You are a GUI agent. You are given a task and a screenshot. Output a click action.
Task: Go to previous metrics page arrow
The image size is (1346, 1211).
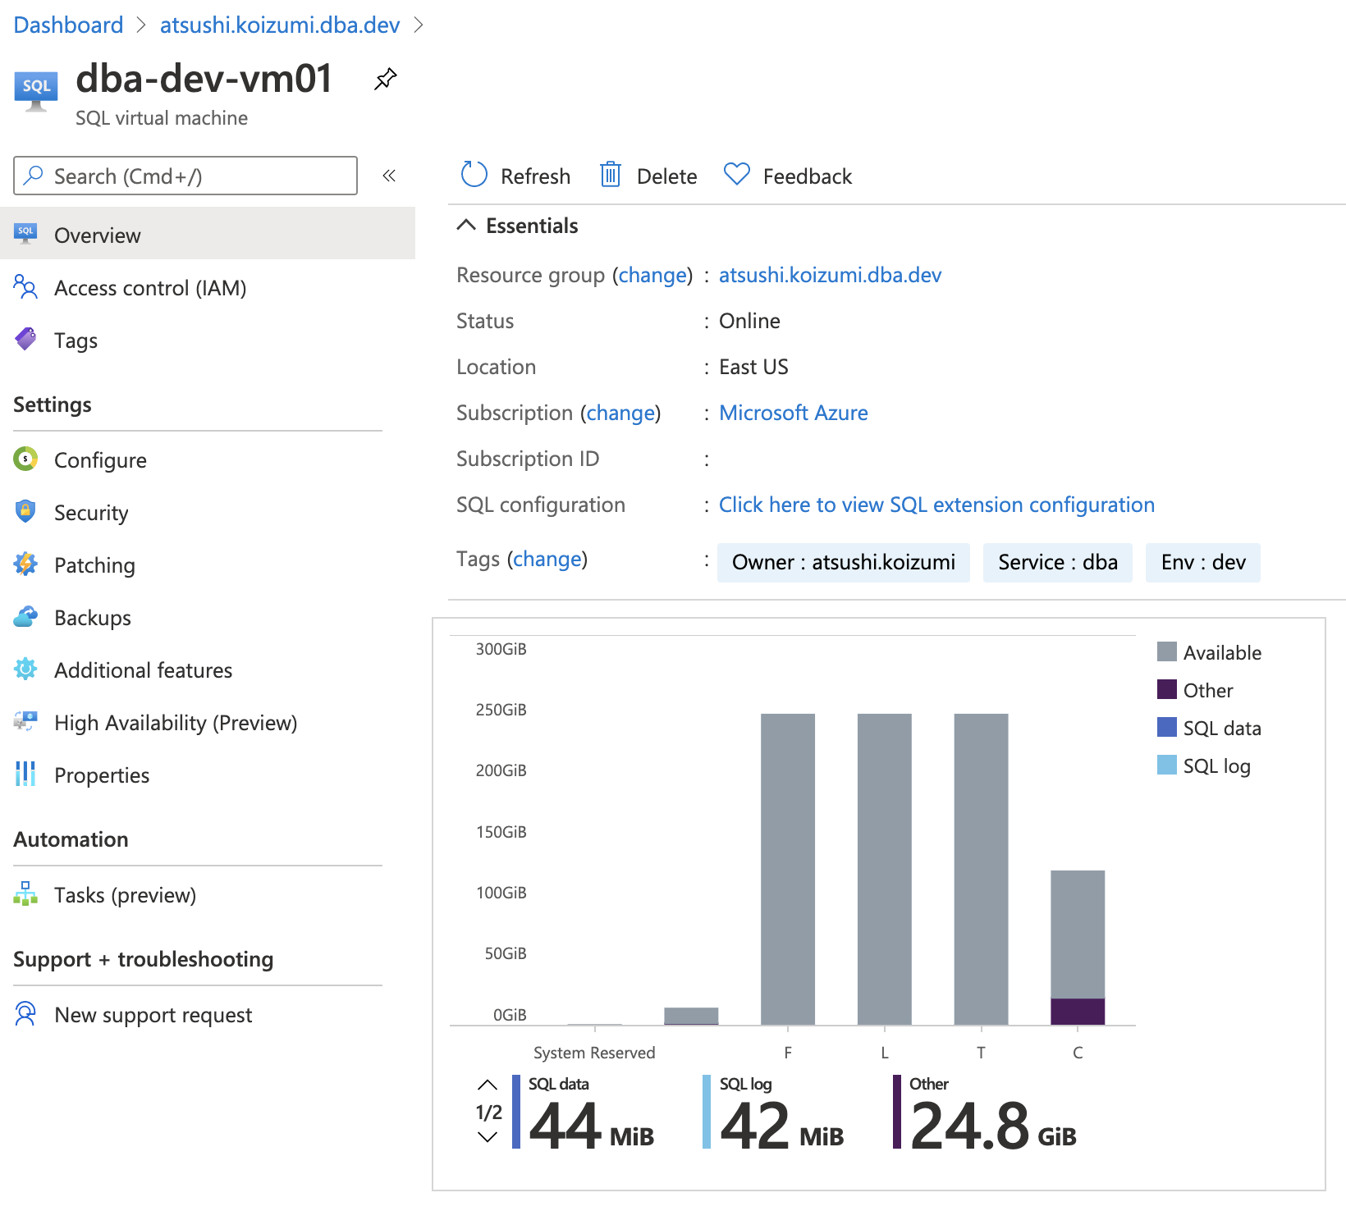[488, 1085]
